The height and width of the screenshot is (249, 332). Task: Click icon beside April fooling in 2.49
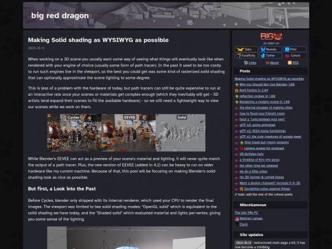click(x=237, y=90)
